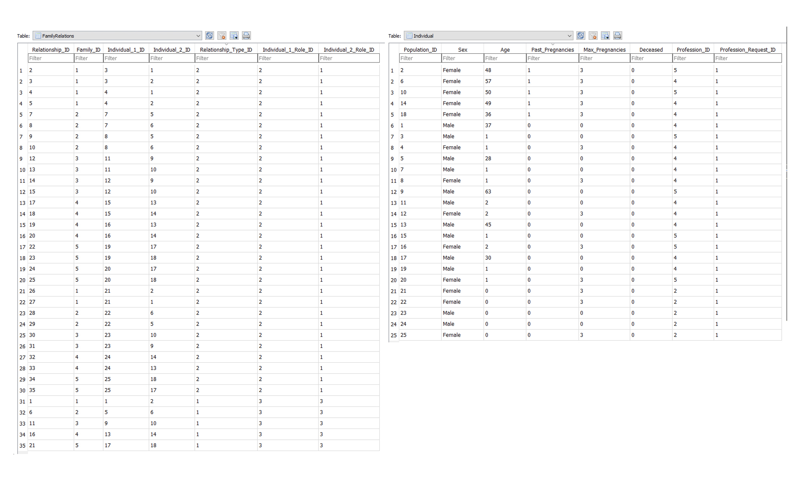This screenshot has height=481, width=801.
Task: Sort by Family_ID column header
Action: [89, 50]
